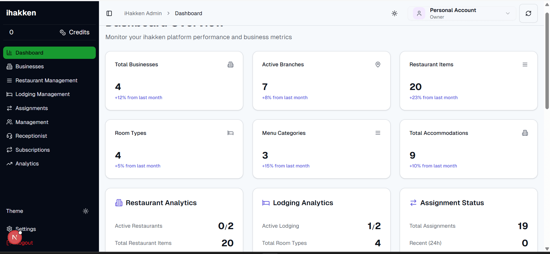Click the Restaurant Analytics heading icon
Screen dimensions: 550x254
pos(119,203)
